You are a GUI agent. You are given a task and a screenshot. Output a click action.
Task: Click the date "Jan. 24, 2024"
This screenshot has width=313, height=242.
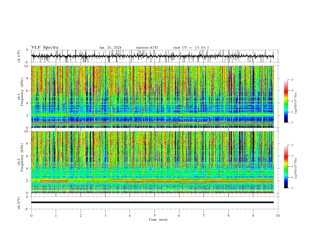pyautogui.click(x=110, y=47)
